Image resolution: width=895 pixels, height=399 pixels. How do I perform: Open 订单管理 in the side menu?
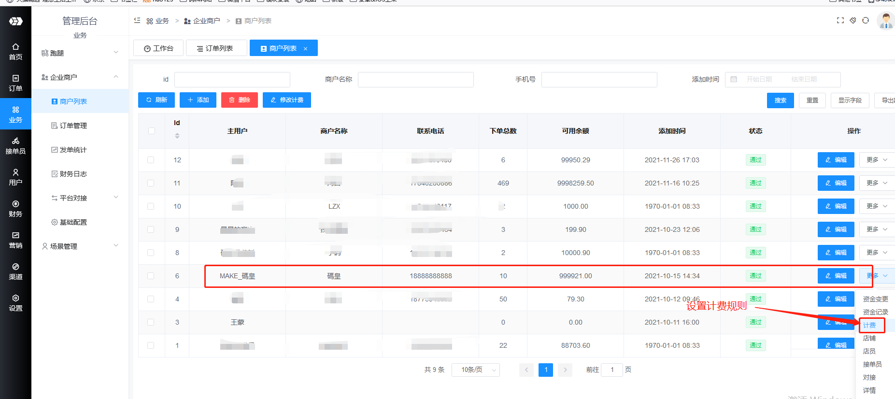coord(80,125)
